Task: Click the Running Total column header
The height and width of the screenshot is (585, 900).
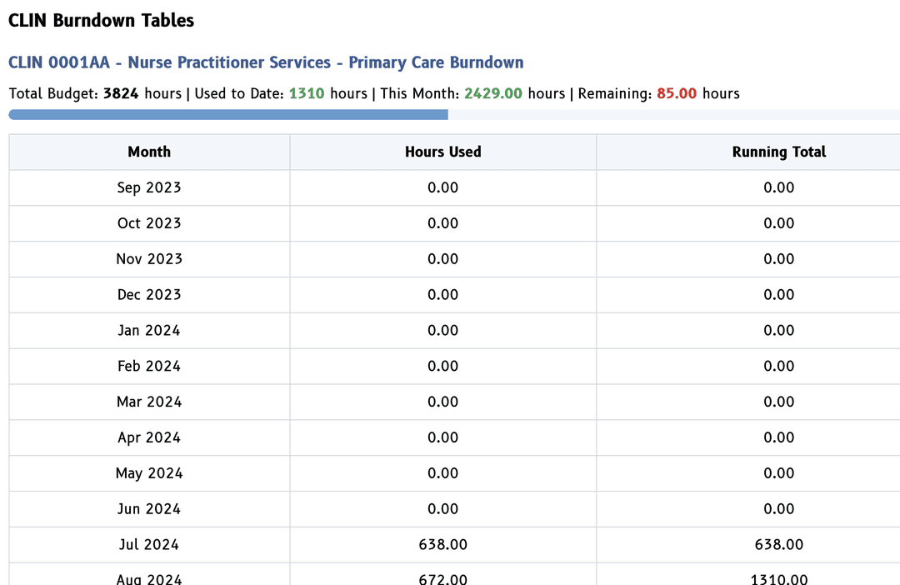Action: coord(778,152)
